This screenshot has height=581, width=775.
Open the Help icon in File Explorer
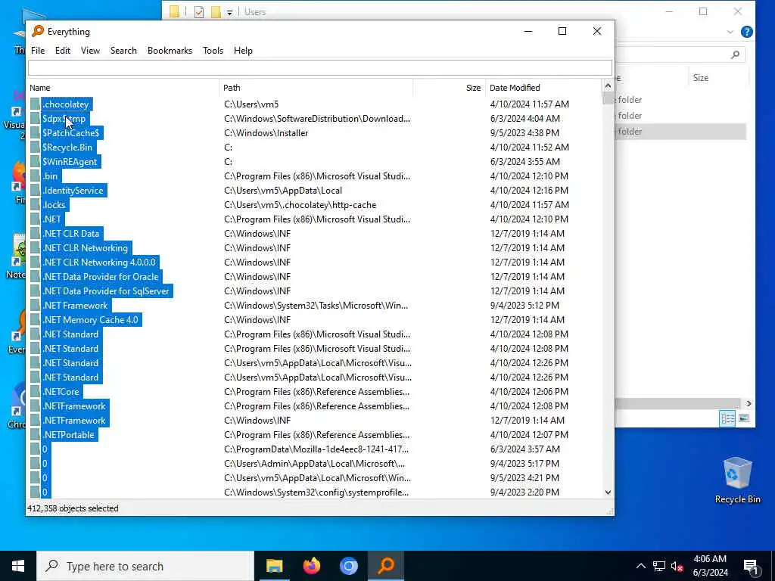747,32
